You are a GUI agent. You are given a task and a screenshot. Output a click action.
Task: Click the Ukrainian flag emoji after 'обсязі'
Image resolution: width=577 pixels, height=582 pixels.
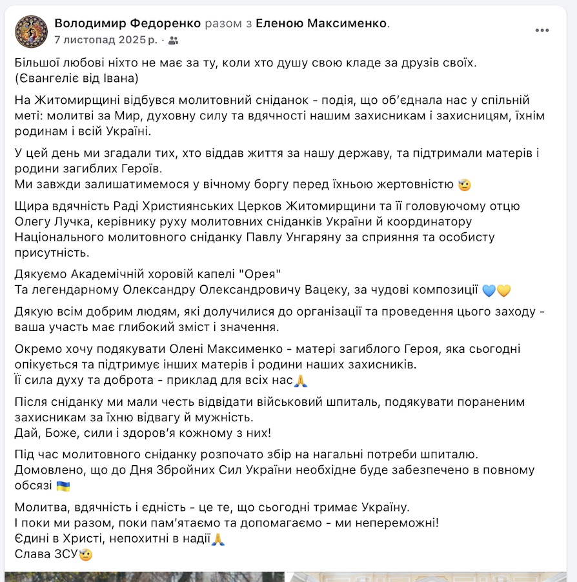tap(63, 486)
